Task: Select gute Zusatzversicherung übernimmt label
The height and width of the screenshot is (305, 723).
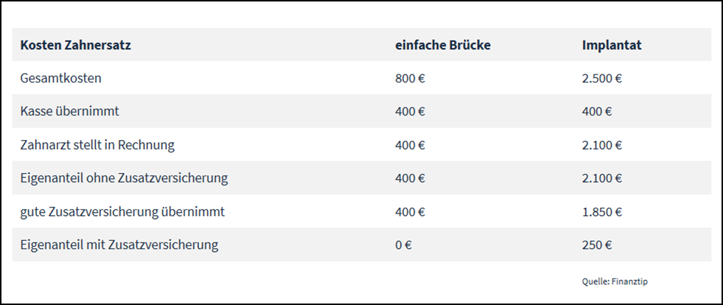Action: [x=122, y=212]
